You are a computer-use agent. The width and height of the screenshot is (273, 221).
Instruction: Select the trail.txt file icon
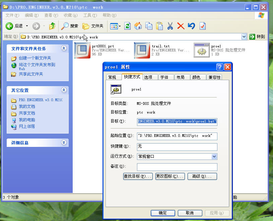pos(142,50)
